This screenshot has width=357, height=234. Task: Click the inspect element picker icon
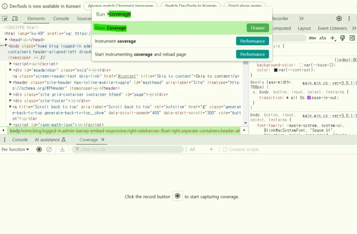pyautogui.click(x=5, y=18)
